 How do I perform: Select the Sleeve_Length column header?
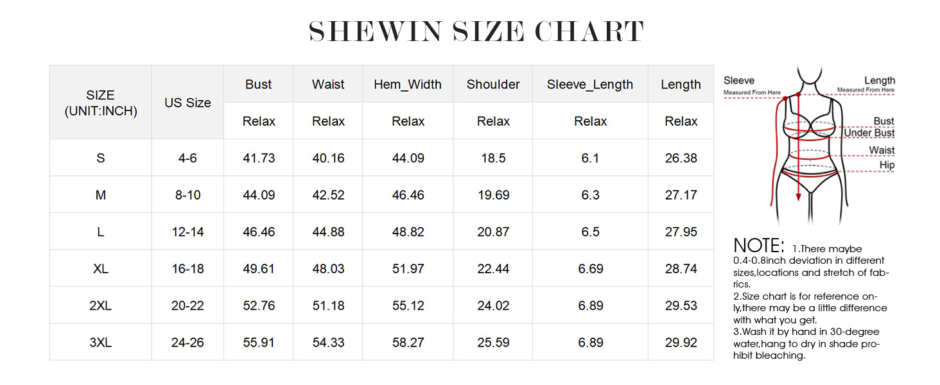(x=590, y=84)
